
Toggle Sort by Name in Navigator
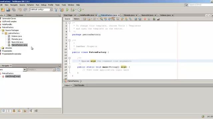click(x=31, y=111)
